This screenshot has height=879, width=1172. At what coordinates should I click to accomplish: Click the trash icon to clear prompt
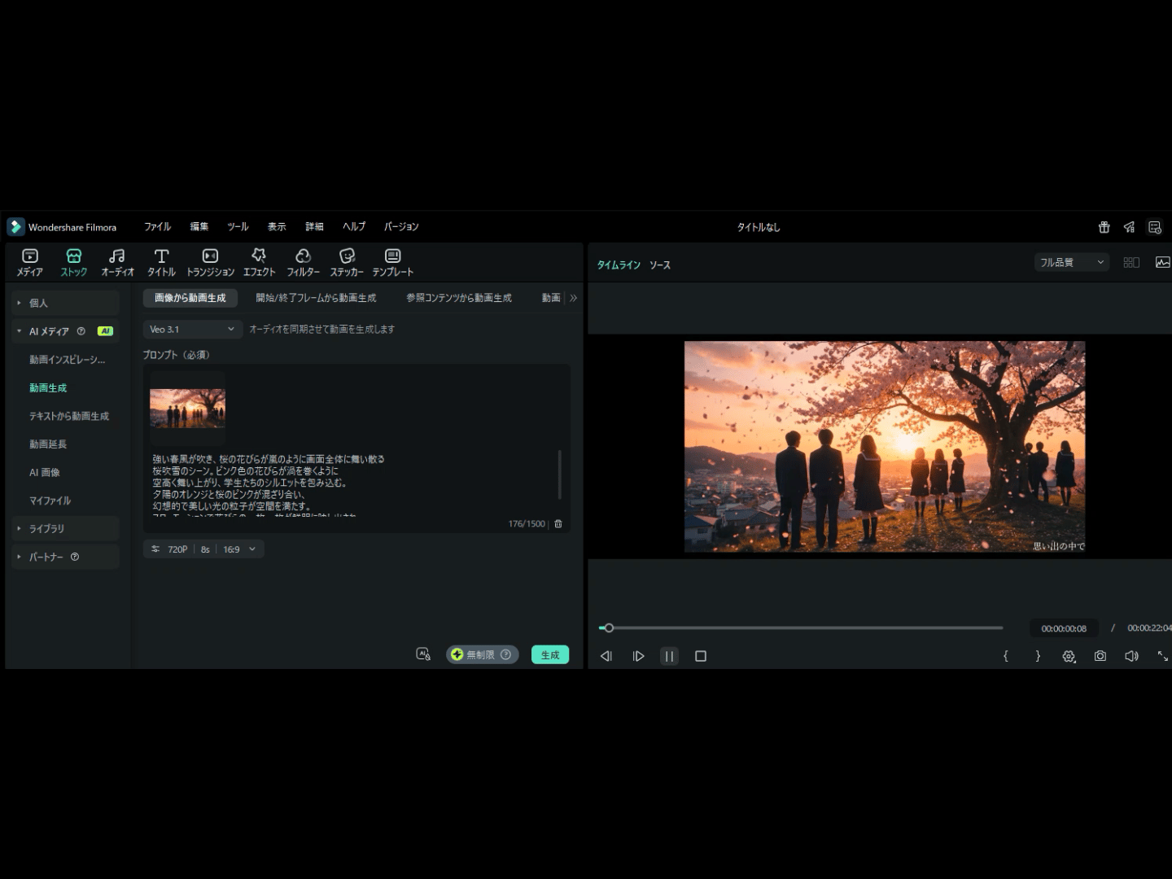point(558,524)
